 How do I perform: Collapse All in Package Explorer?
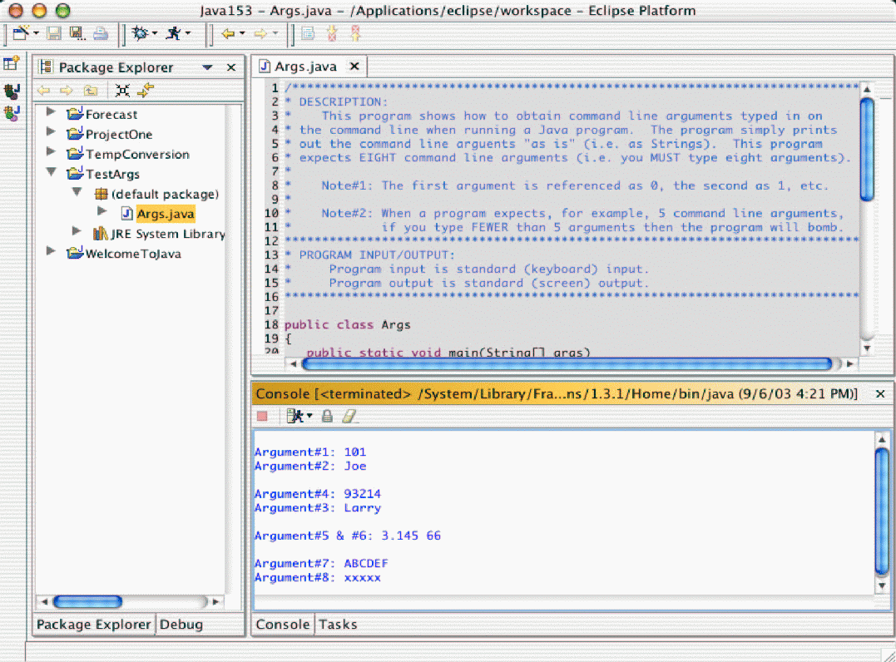122,90
